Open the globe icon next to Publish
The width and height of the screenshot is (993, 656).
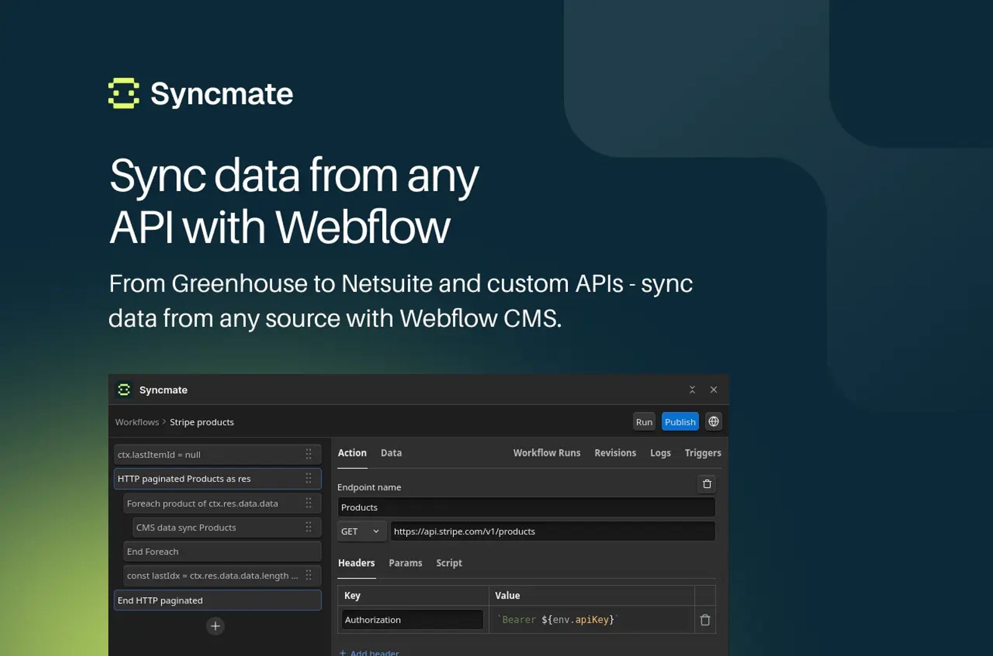(x=714, y=422)
